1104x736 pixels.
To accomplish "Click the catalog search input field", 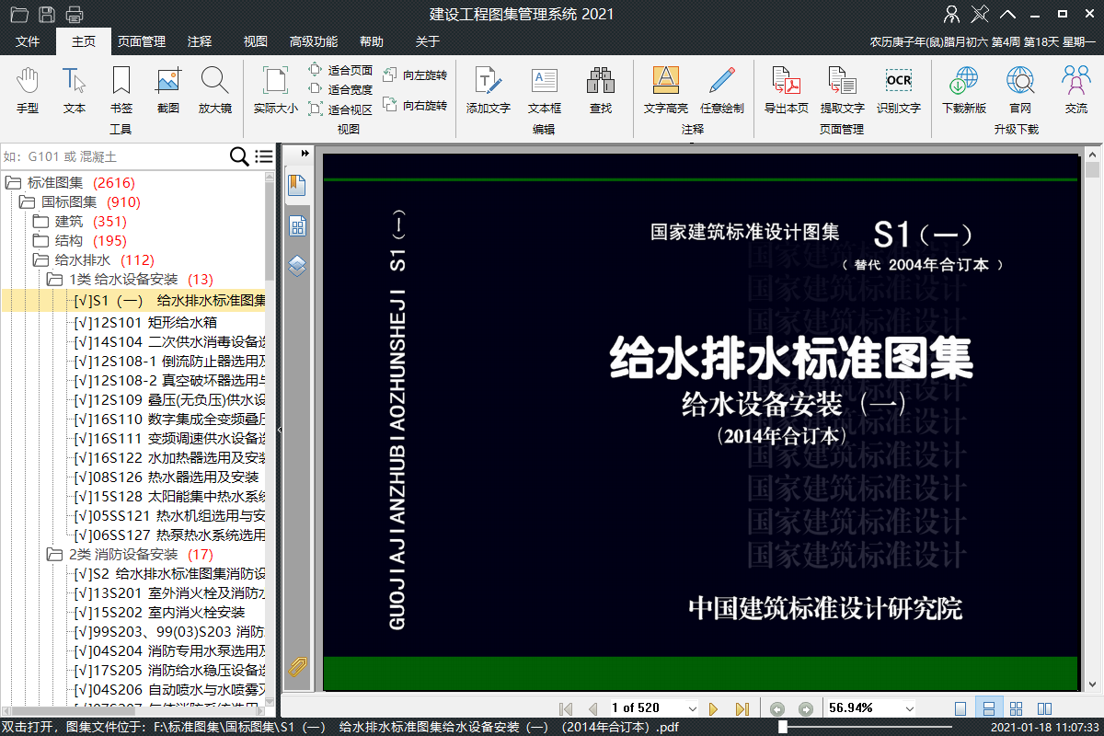I will 114,156.
